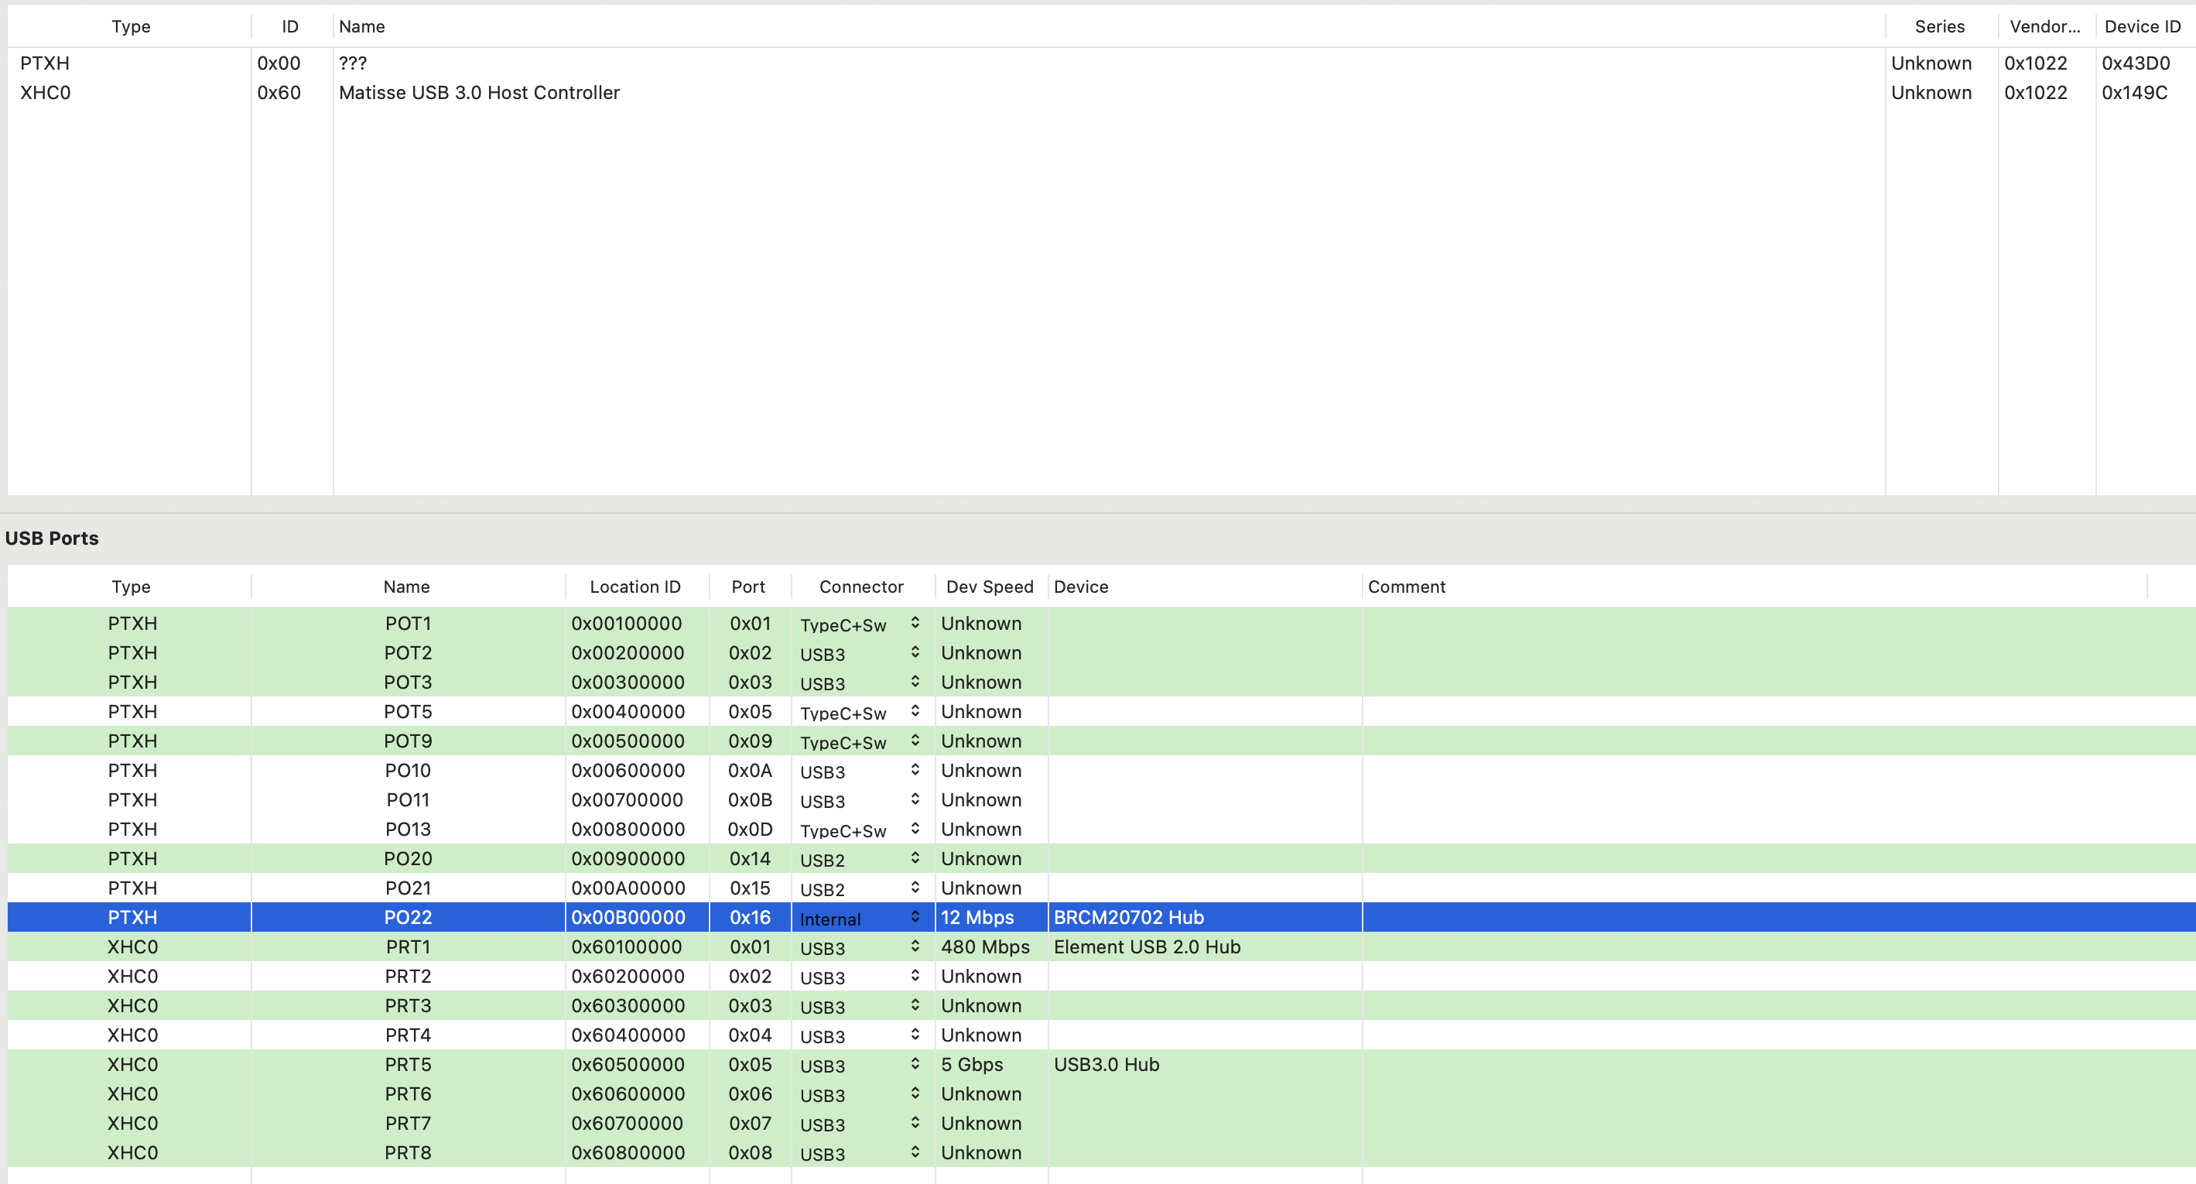Click connector arrows on POT9 row
2196x1184 pixels.
[x=915, y=741]
